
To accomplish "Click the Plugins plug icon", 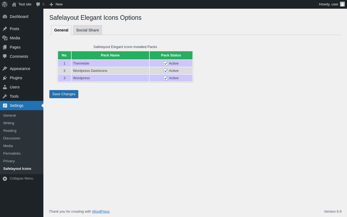I will pos(5,78).
